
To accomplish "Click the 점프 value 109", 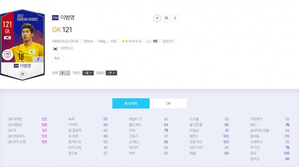I will coord(287,153).
